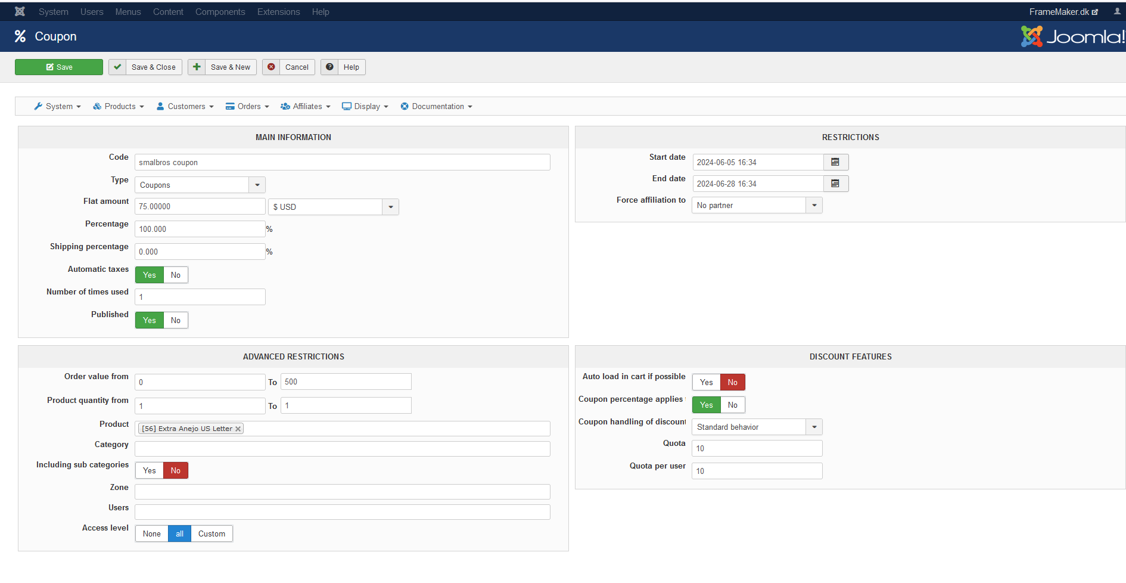This screenshot has height=583, width=1126.
Task: Expand the Products submenu
Action: 119,106
